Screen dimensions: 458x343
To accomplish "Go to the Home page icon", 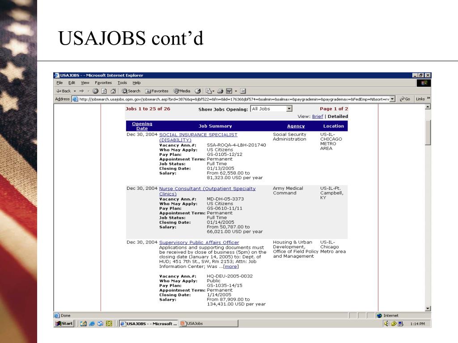I will 113,91.
